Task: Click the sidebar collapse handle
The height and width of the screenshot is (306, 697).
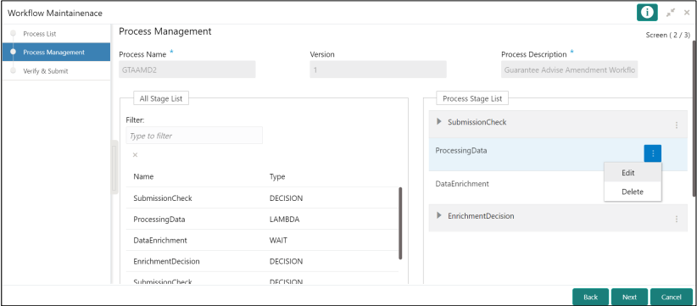Action: pos(114,167)
